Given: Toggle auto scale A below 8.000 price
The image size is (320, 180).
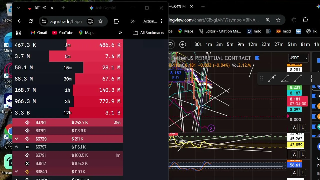Looking at the screenshot, I should click(x=294, y=128).
